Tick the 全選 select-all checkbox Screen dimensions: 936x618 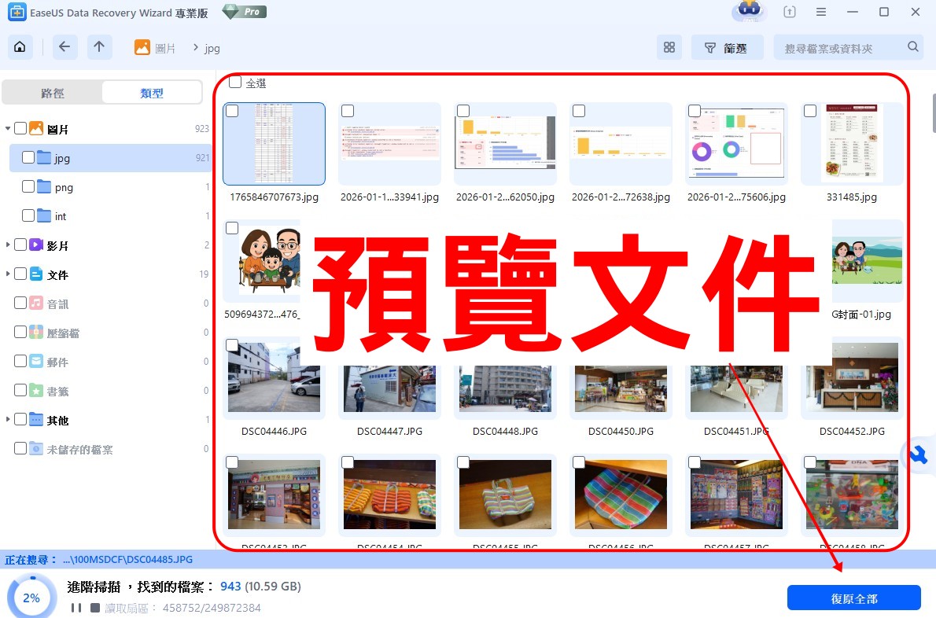[236, 82]
